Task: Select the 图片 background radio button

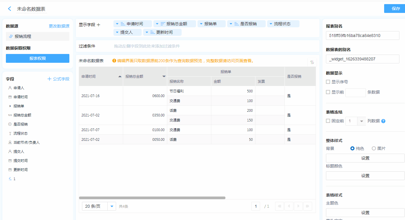Action: click(374, 148)
